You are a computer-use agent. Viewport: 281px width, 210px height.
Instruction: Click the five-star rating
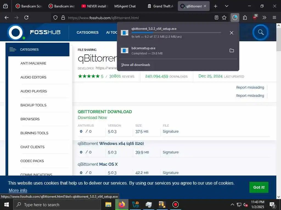(89, 76)
